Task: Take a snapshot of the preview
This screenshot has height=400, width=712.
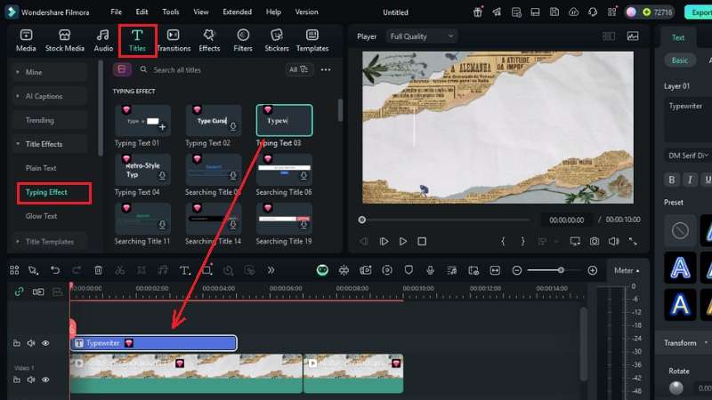Action: pos(595,241)
